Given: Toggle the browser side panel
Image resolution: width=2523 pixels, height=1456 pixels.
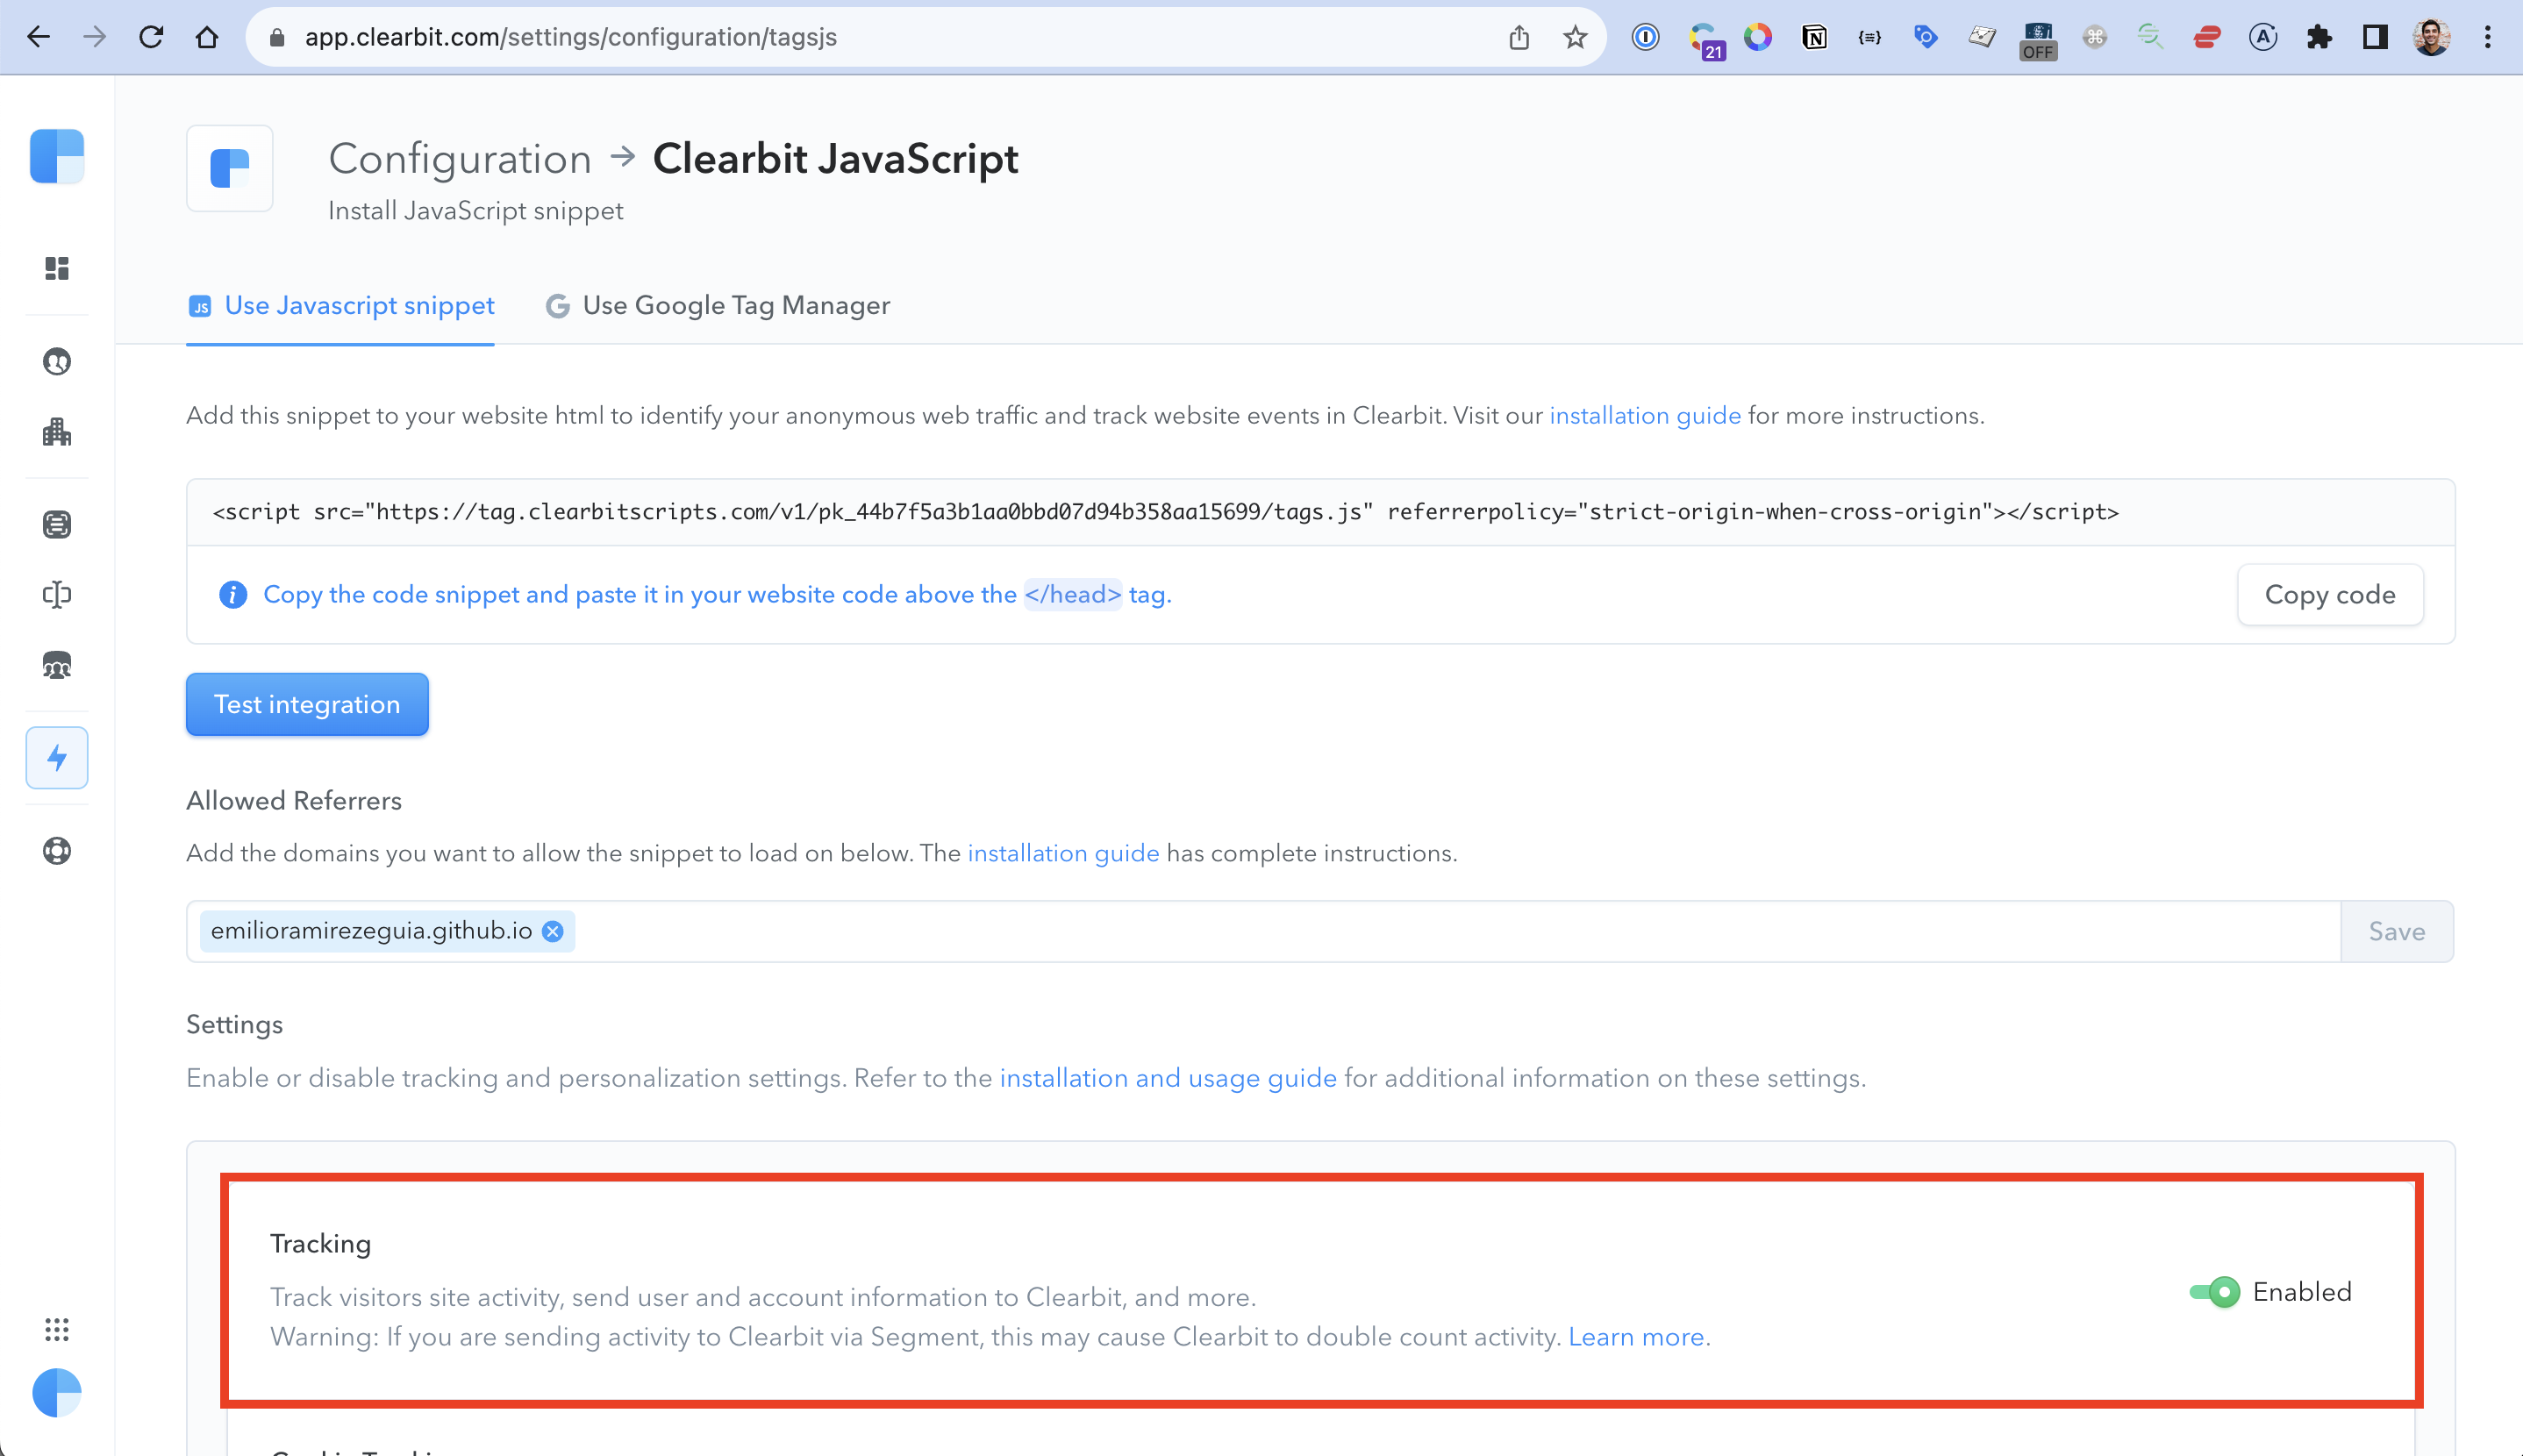Looking at the screenshot, I should tap(2375, 37).
